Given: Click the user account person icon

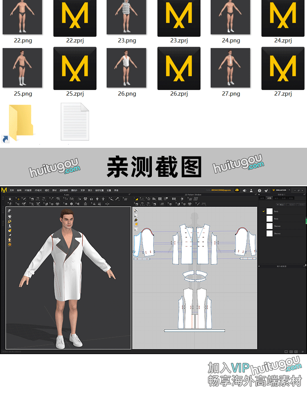Looking at the screenshot, I should tap(251, 190).
